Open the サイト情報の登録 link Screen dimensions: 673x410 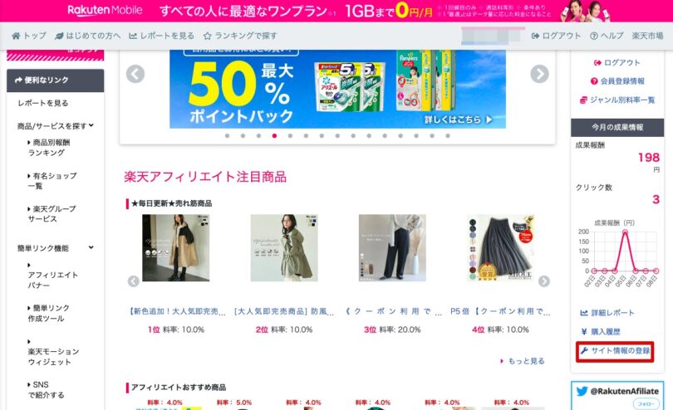615,351
